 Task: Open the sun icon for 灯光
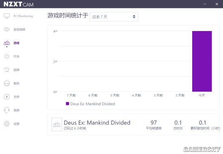(x=6, y=56)
